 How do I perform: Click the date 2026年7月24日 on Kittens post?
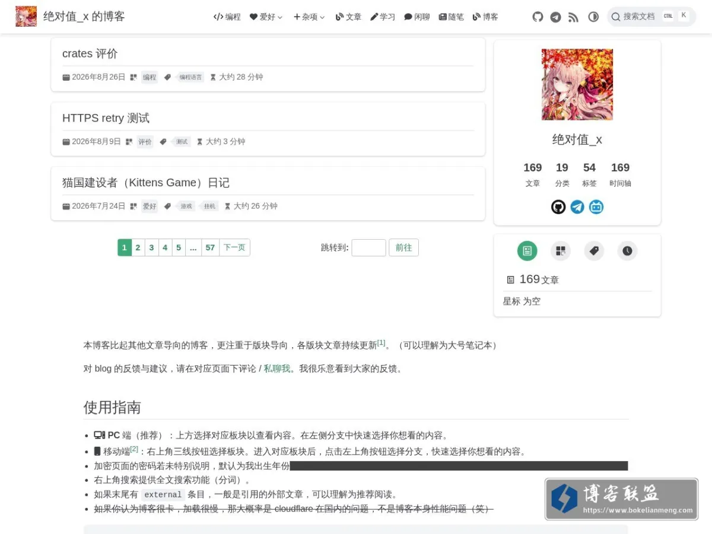click(x=94, y=206)
